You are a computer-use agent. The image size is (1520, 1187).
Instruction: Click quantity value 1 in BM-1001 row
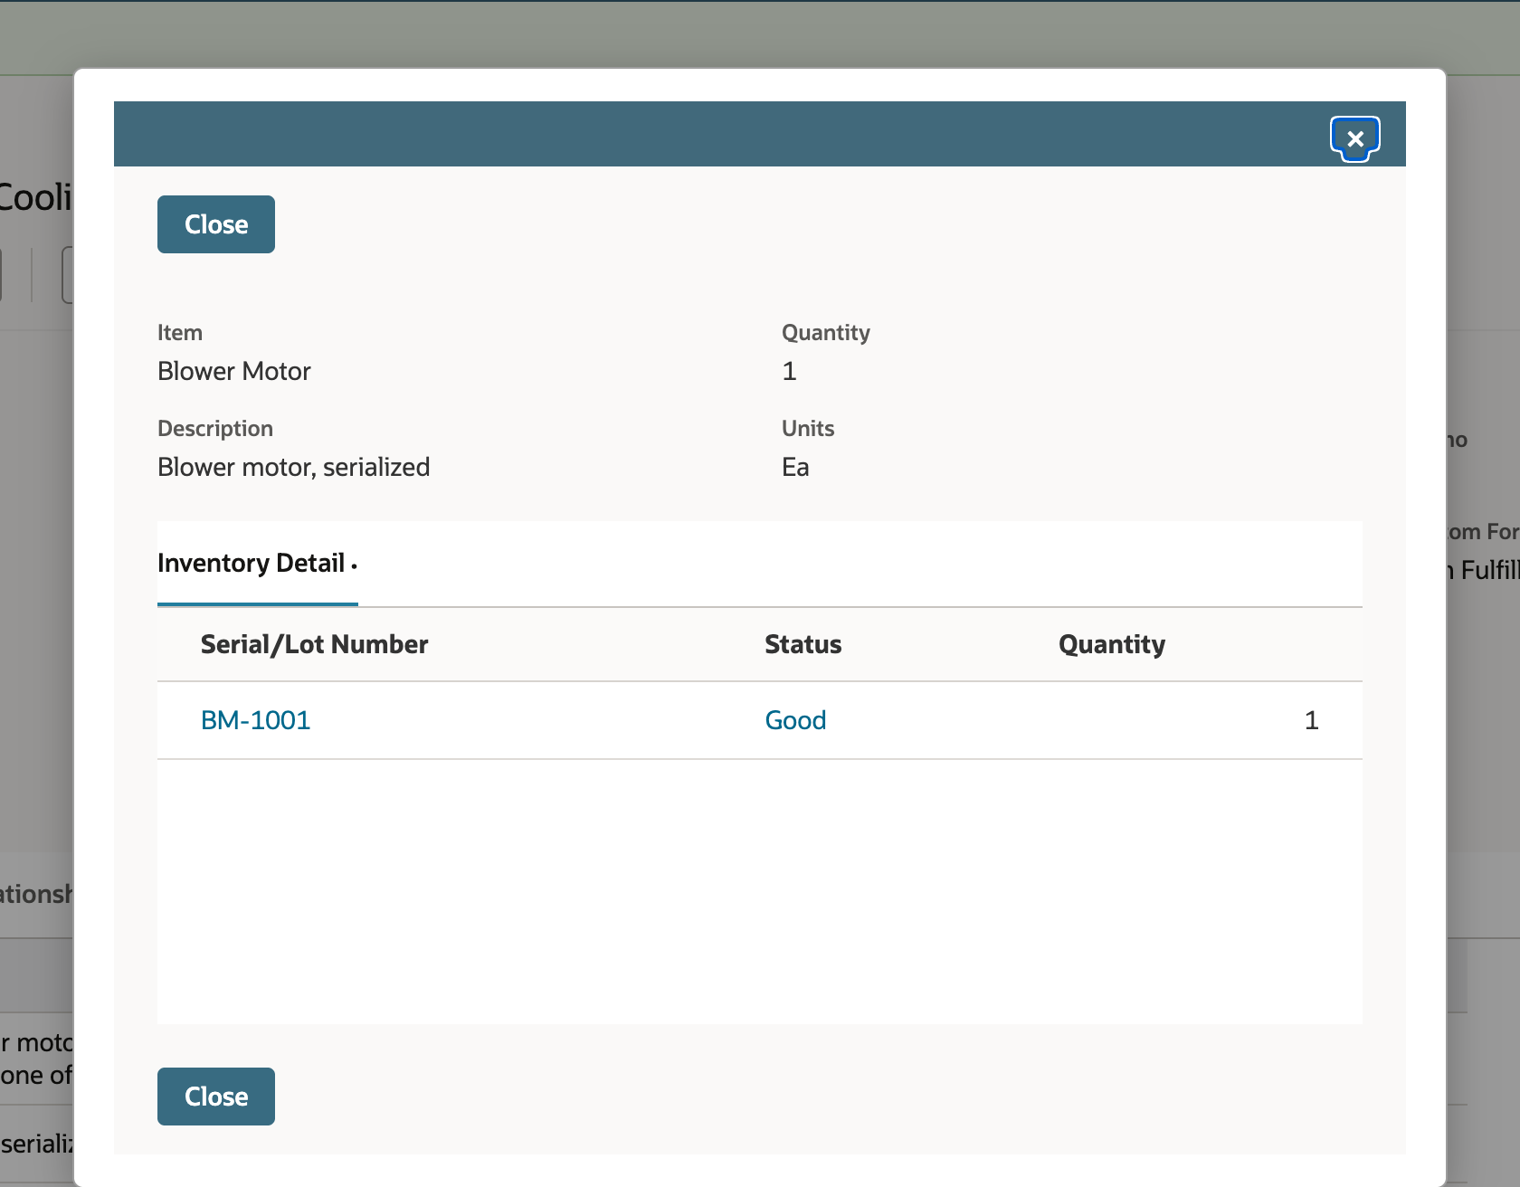tap(1311, 720)
